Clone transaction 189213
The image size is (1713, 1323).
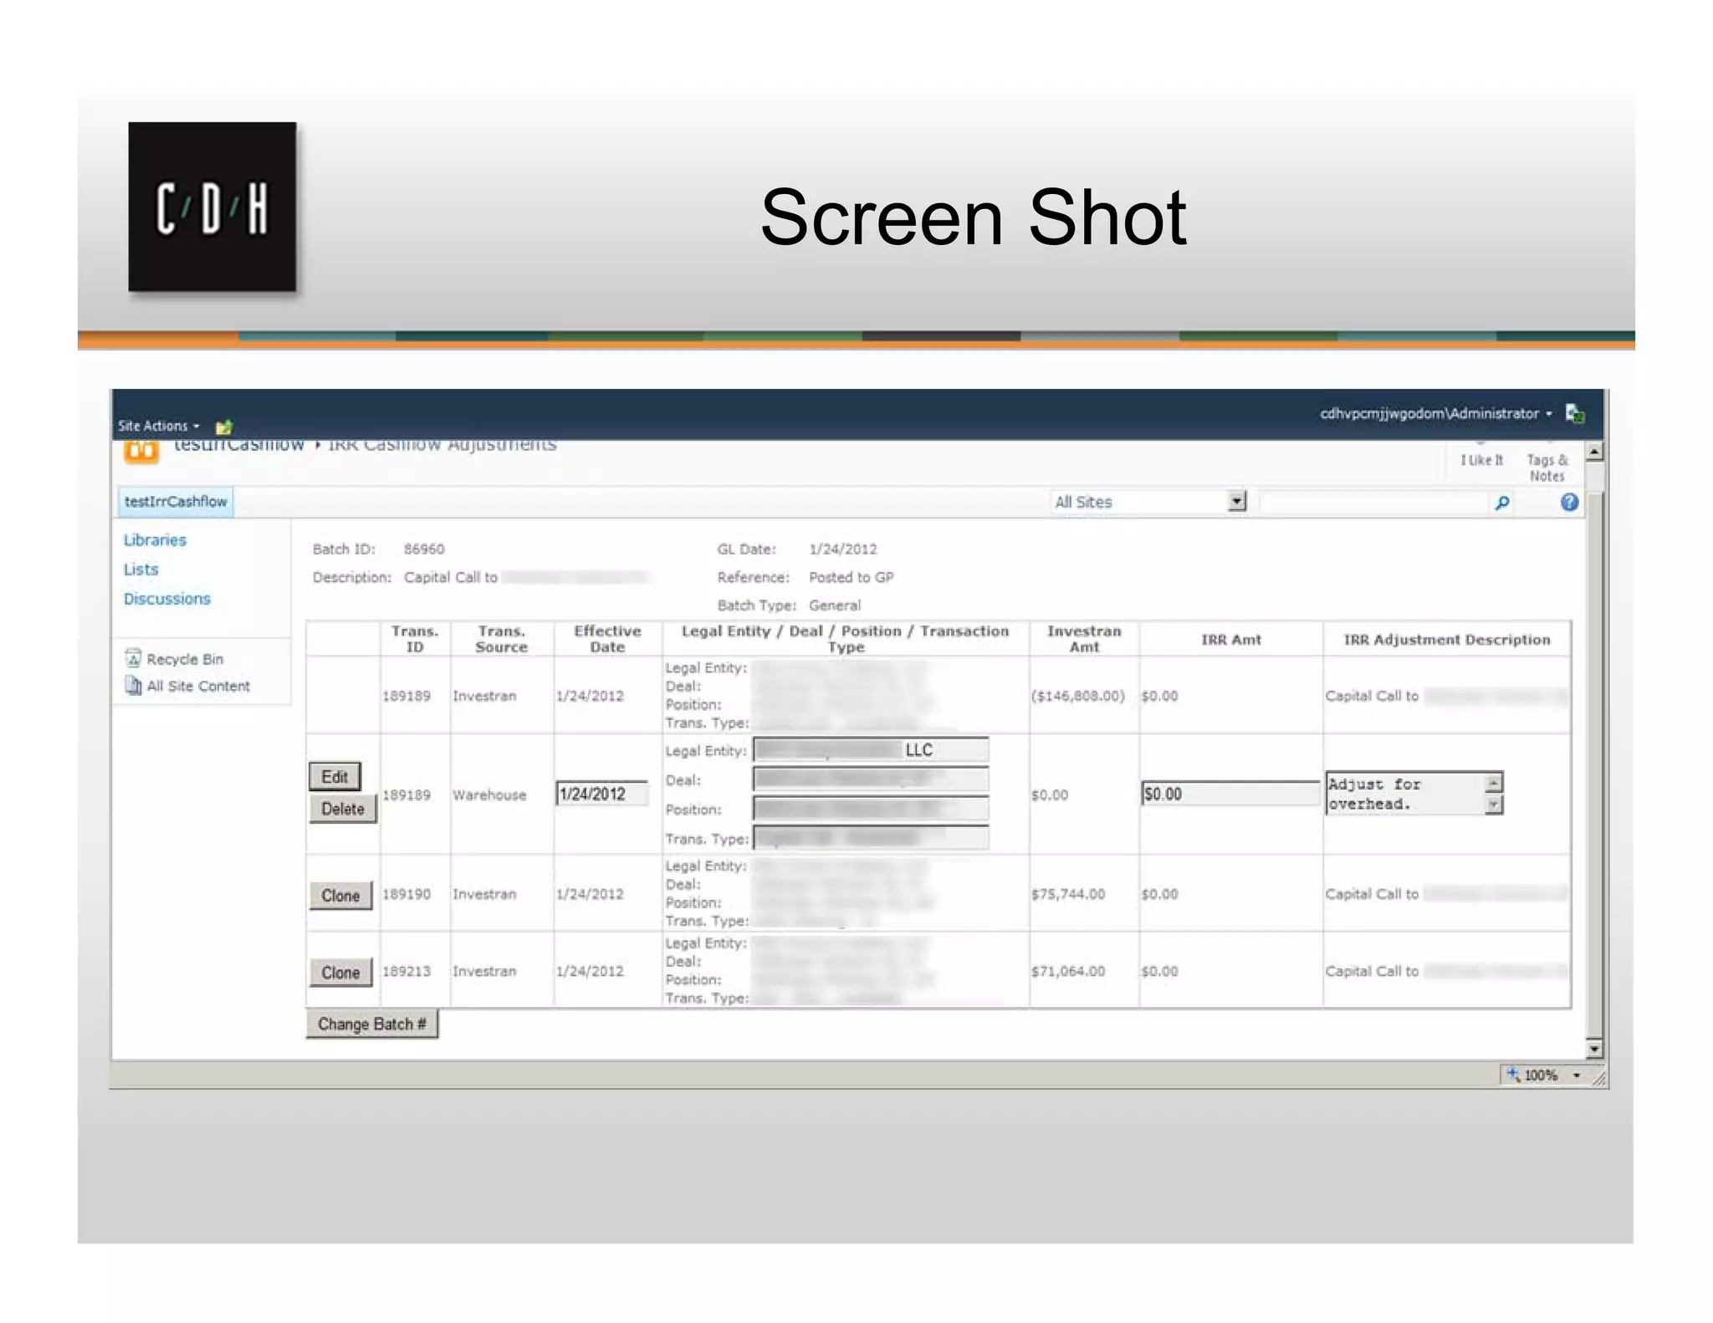pos(340,973)
